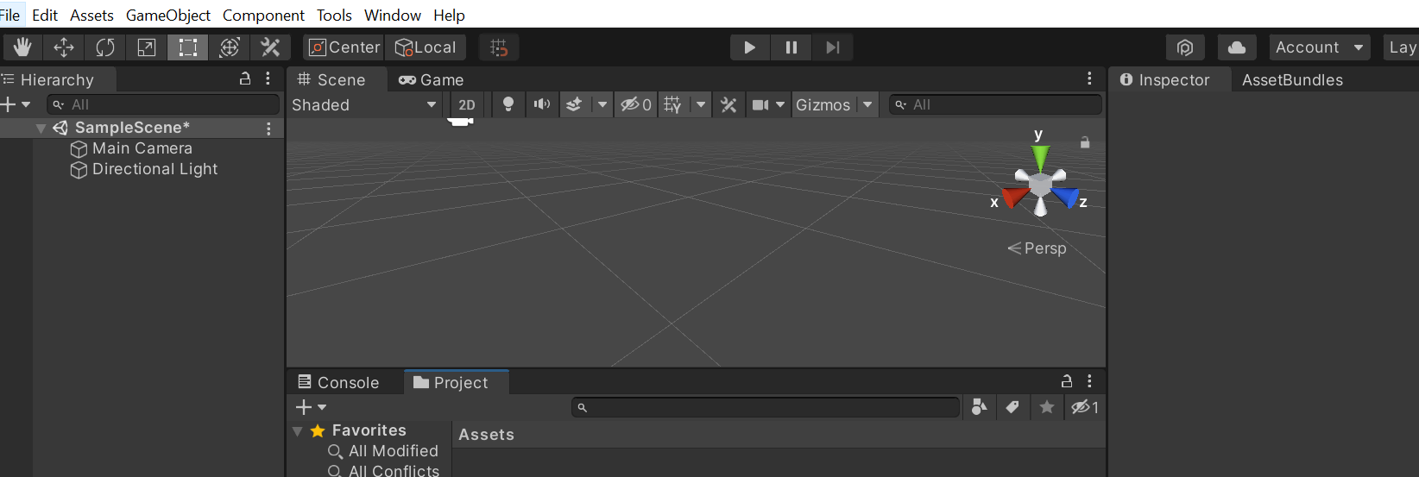The image size is (1419, 477).
Task: Click the blue Z axis gizmo cone
Action: coord(1066,198)
